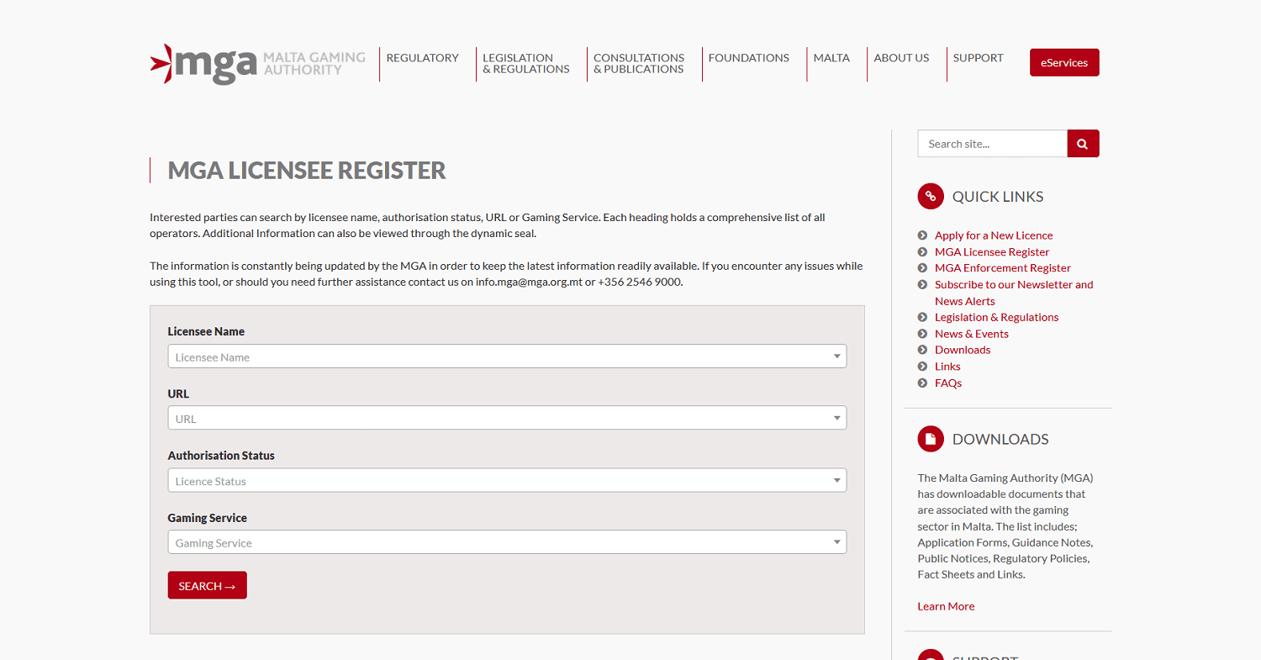This screenshot has height=660, width=1261.
Task: Open the Gaming Service dropdown
Action: pos(507,543)
